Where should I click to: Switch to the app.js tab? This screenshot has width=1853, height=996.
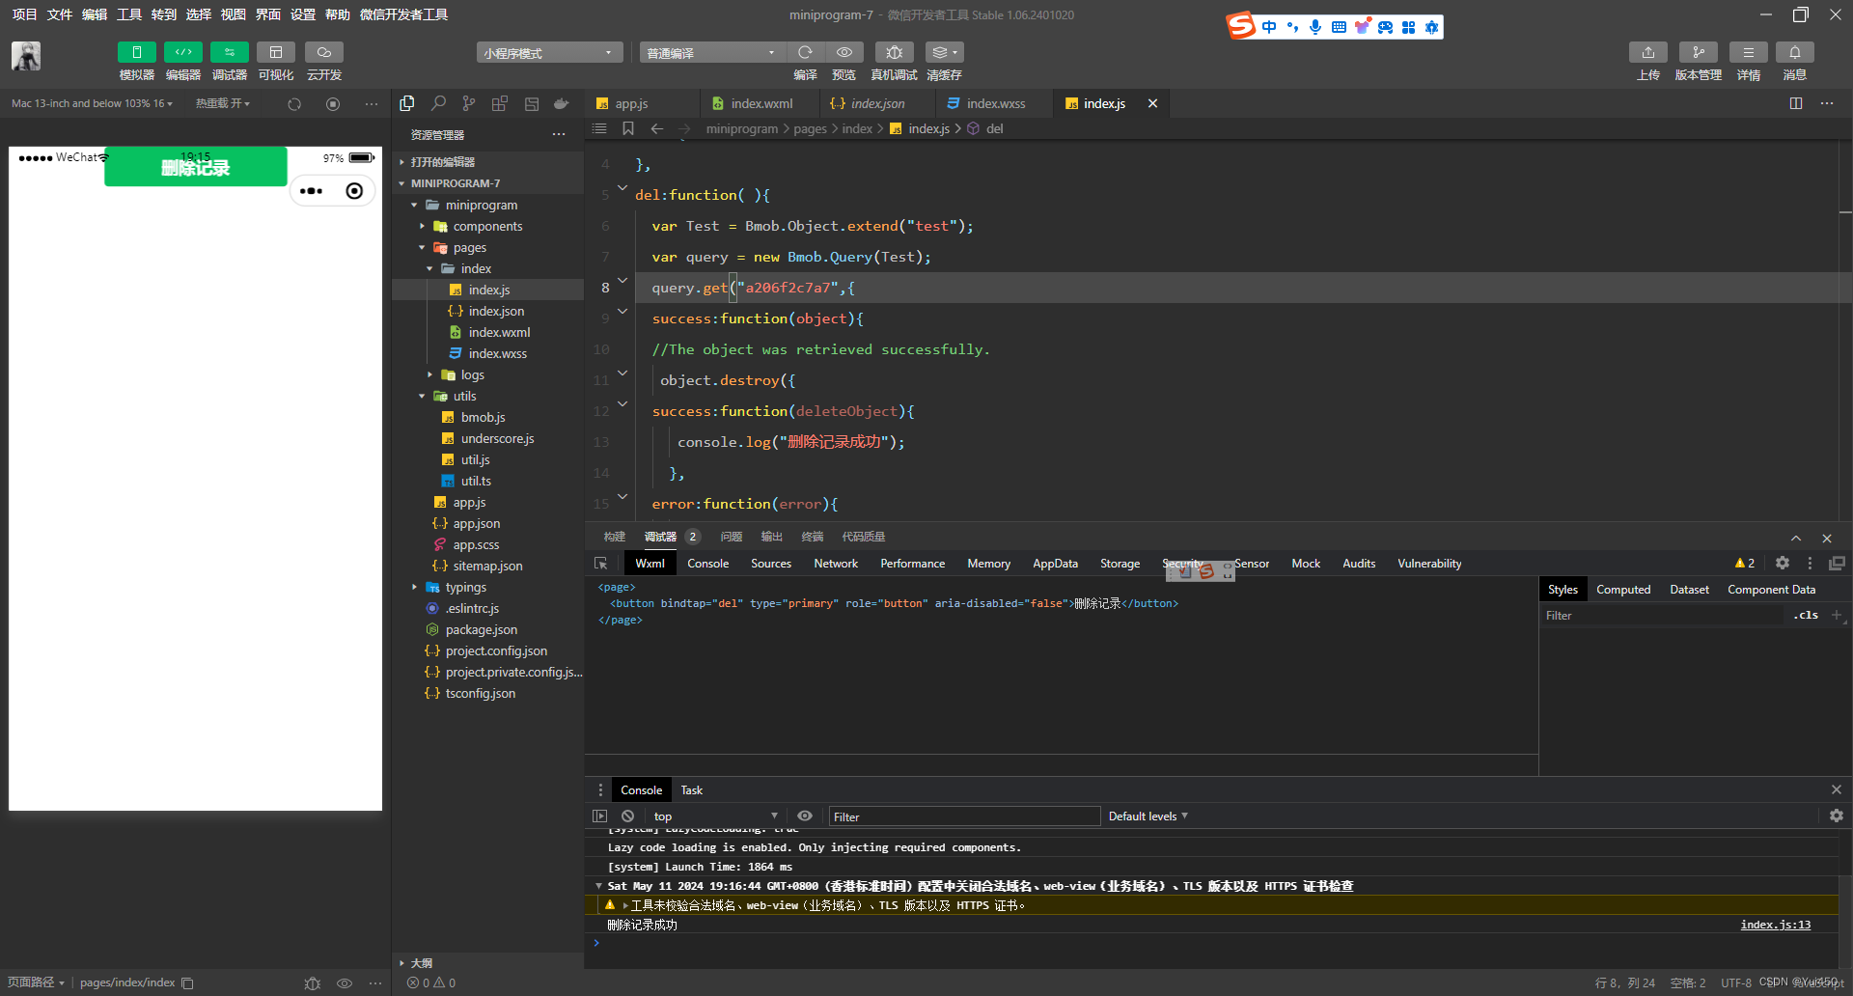(631, 103)
